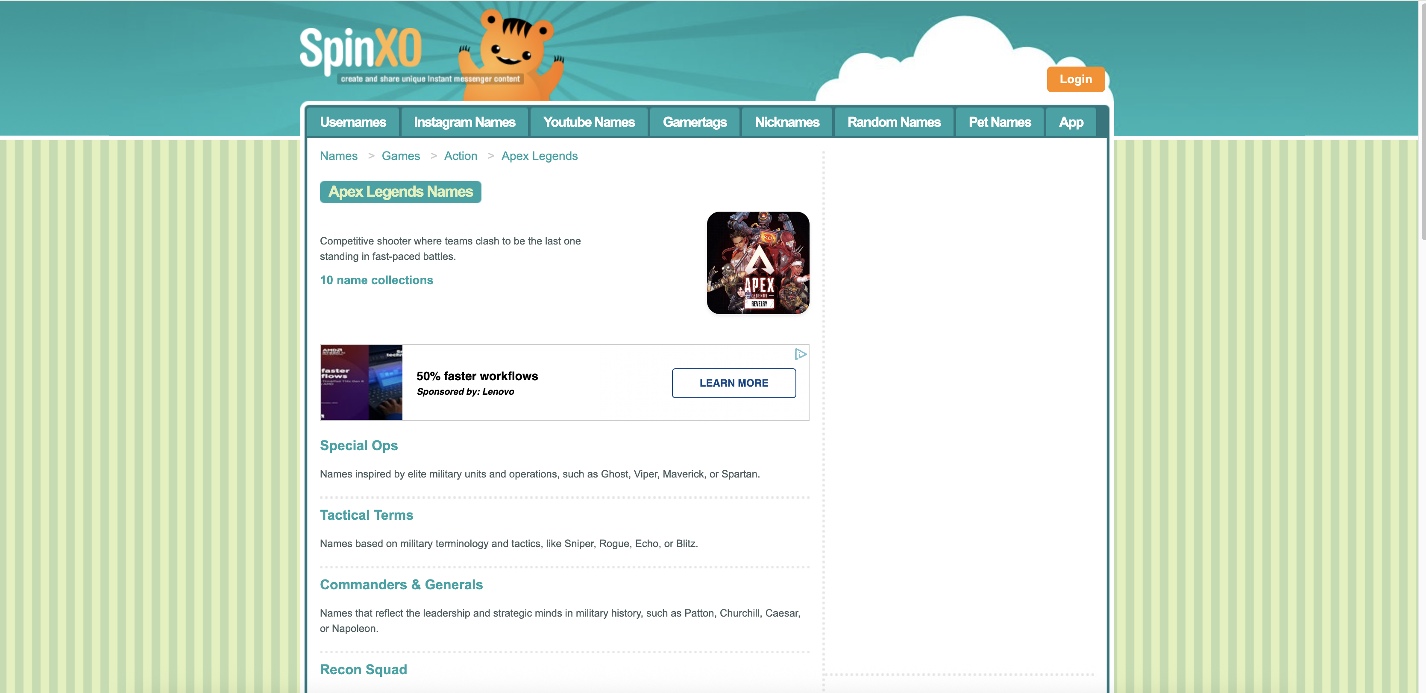Open the Special Ops collection

tap(359, 445)
